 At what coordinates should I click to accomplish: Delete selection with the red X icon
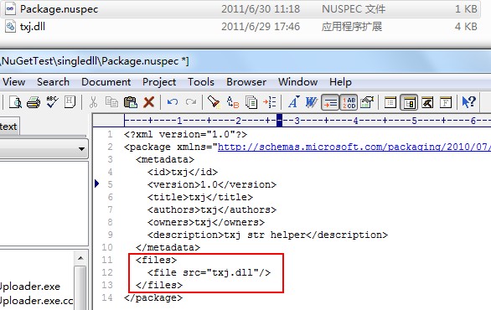point(149,102)
